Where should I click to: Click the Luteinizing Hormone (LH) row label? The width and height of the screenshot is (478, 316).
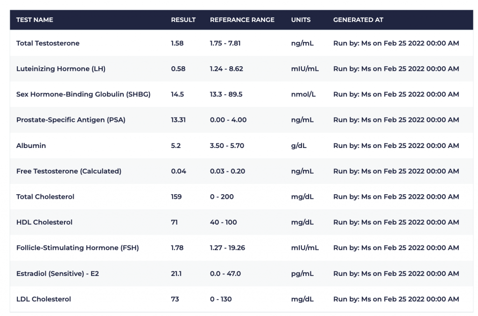click(x=61, y=69)
